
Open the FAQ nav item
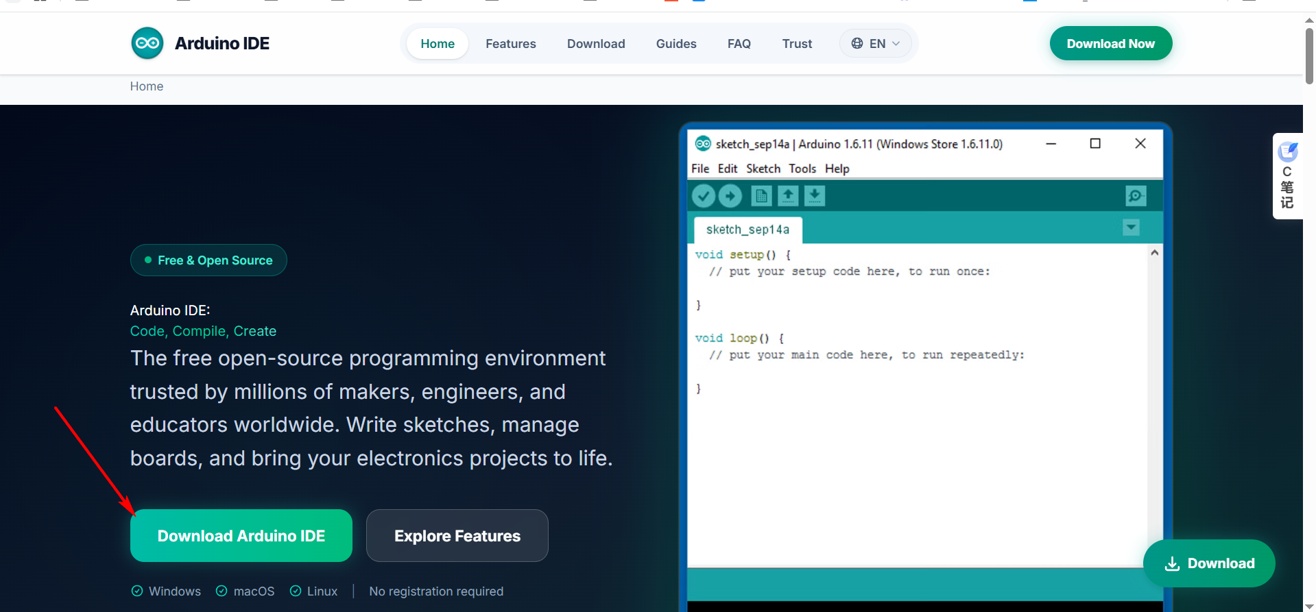[739, 43]
